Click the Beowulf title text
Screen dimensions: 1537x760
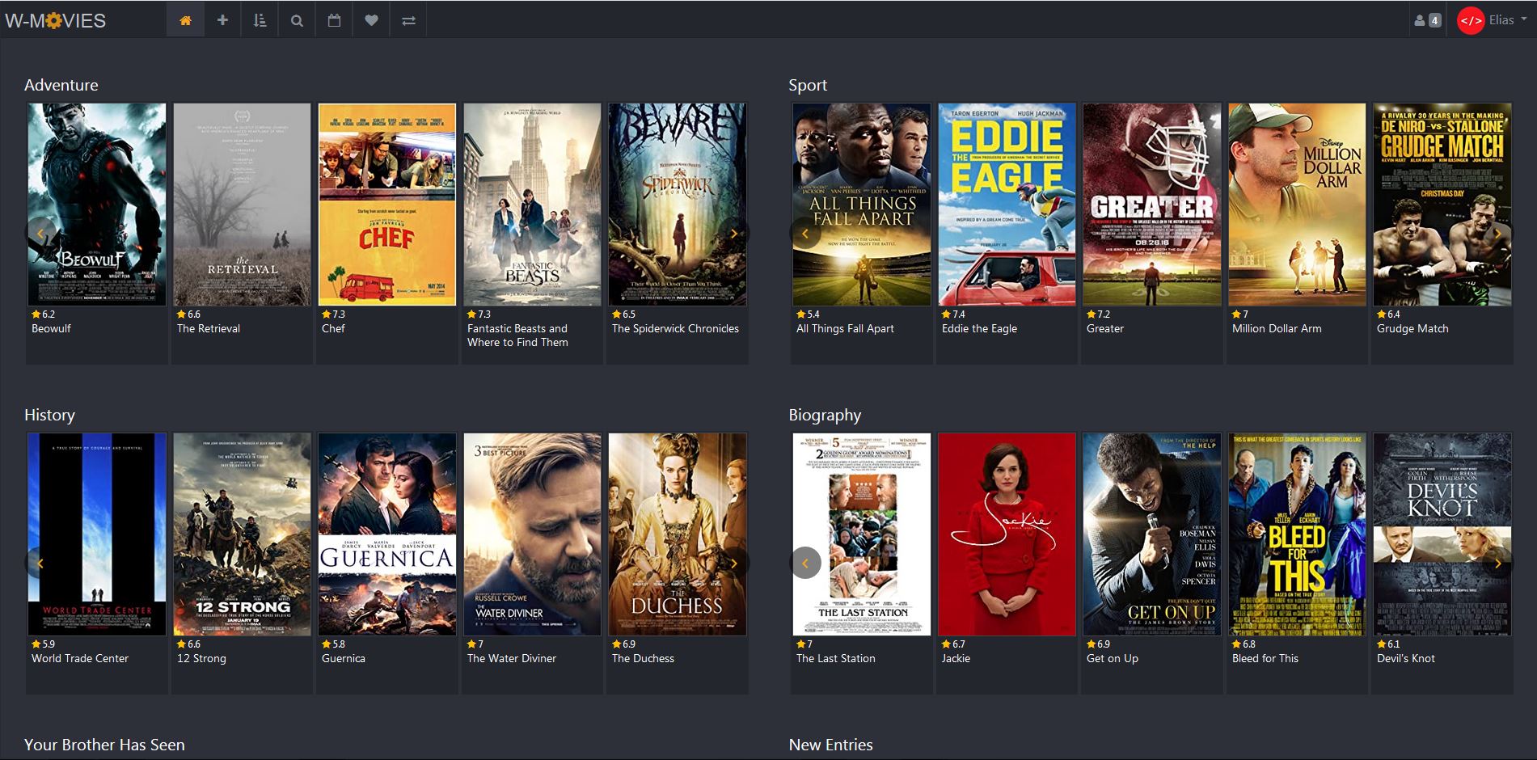51,328
